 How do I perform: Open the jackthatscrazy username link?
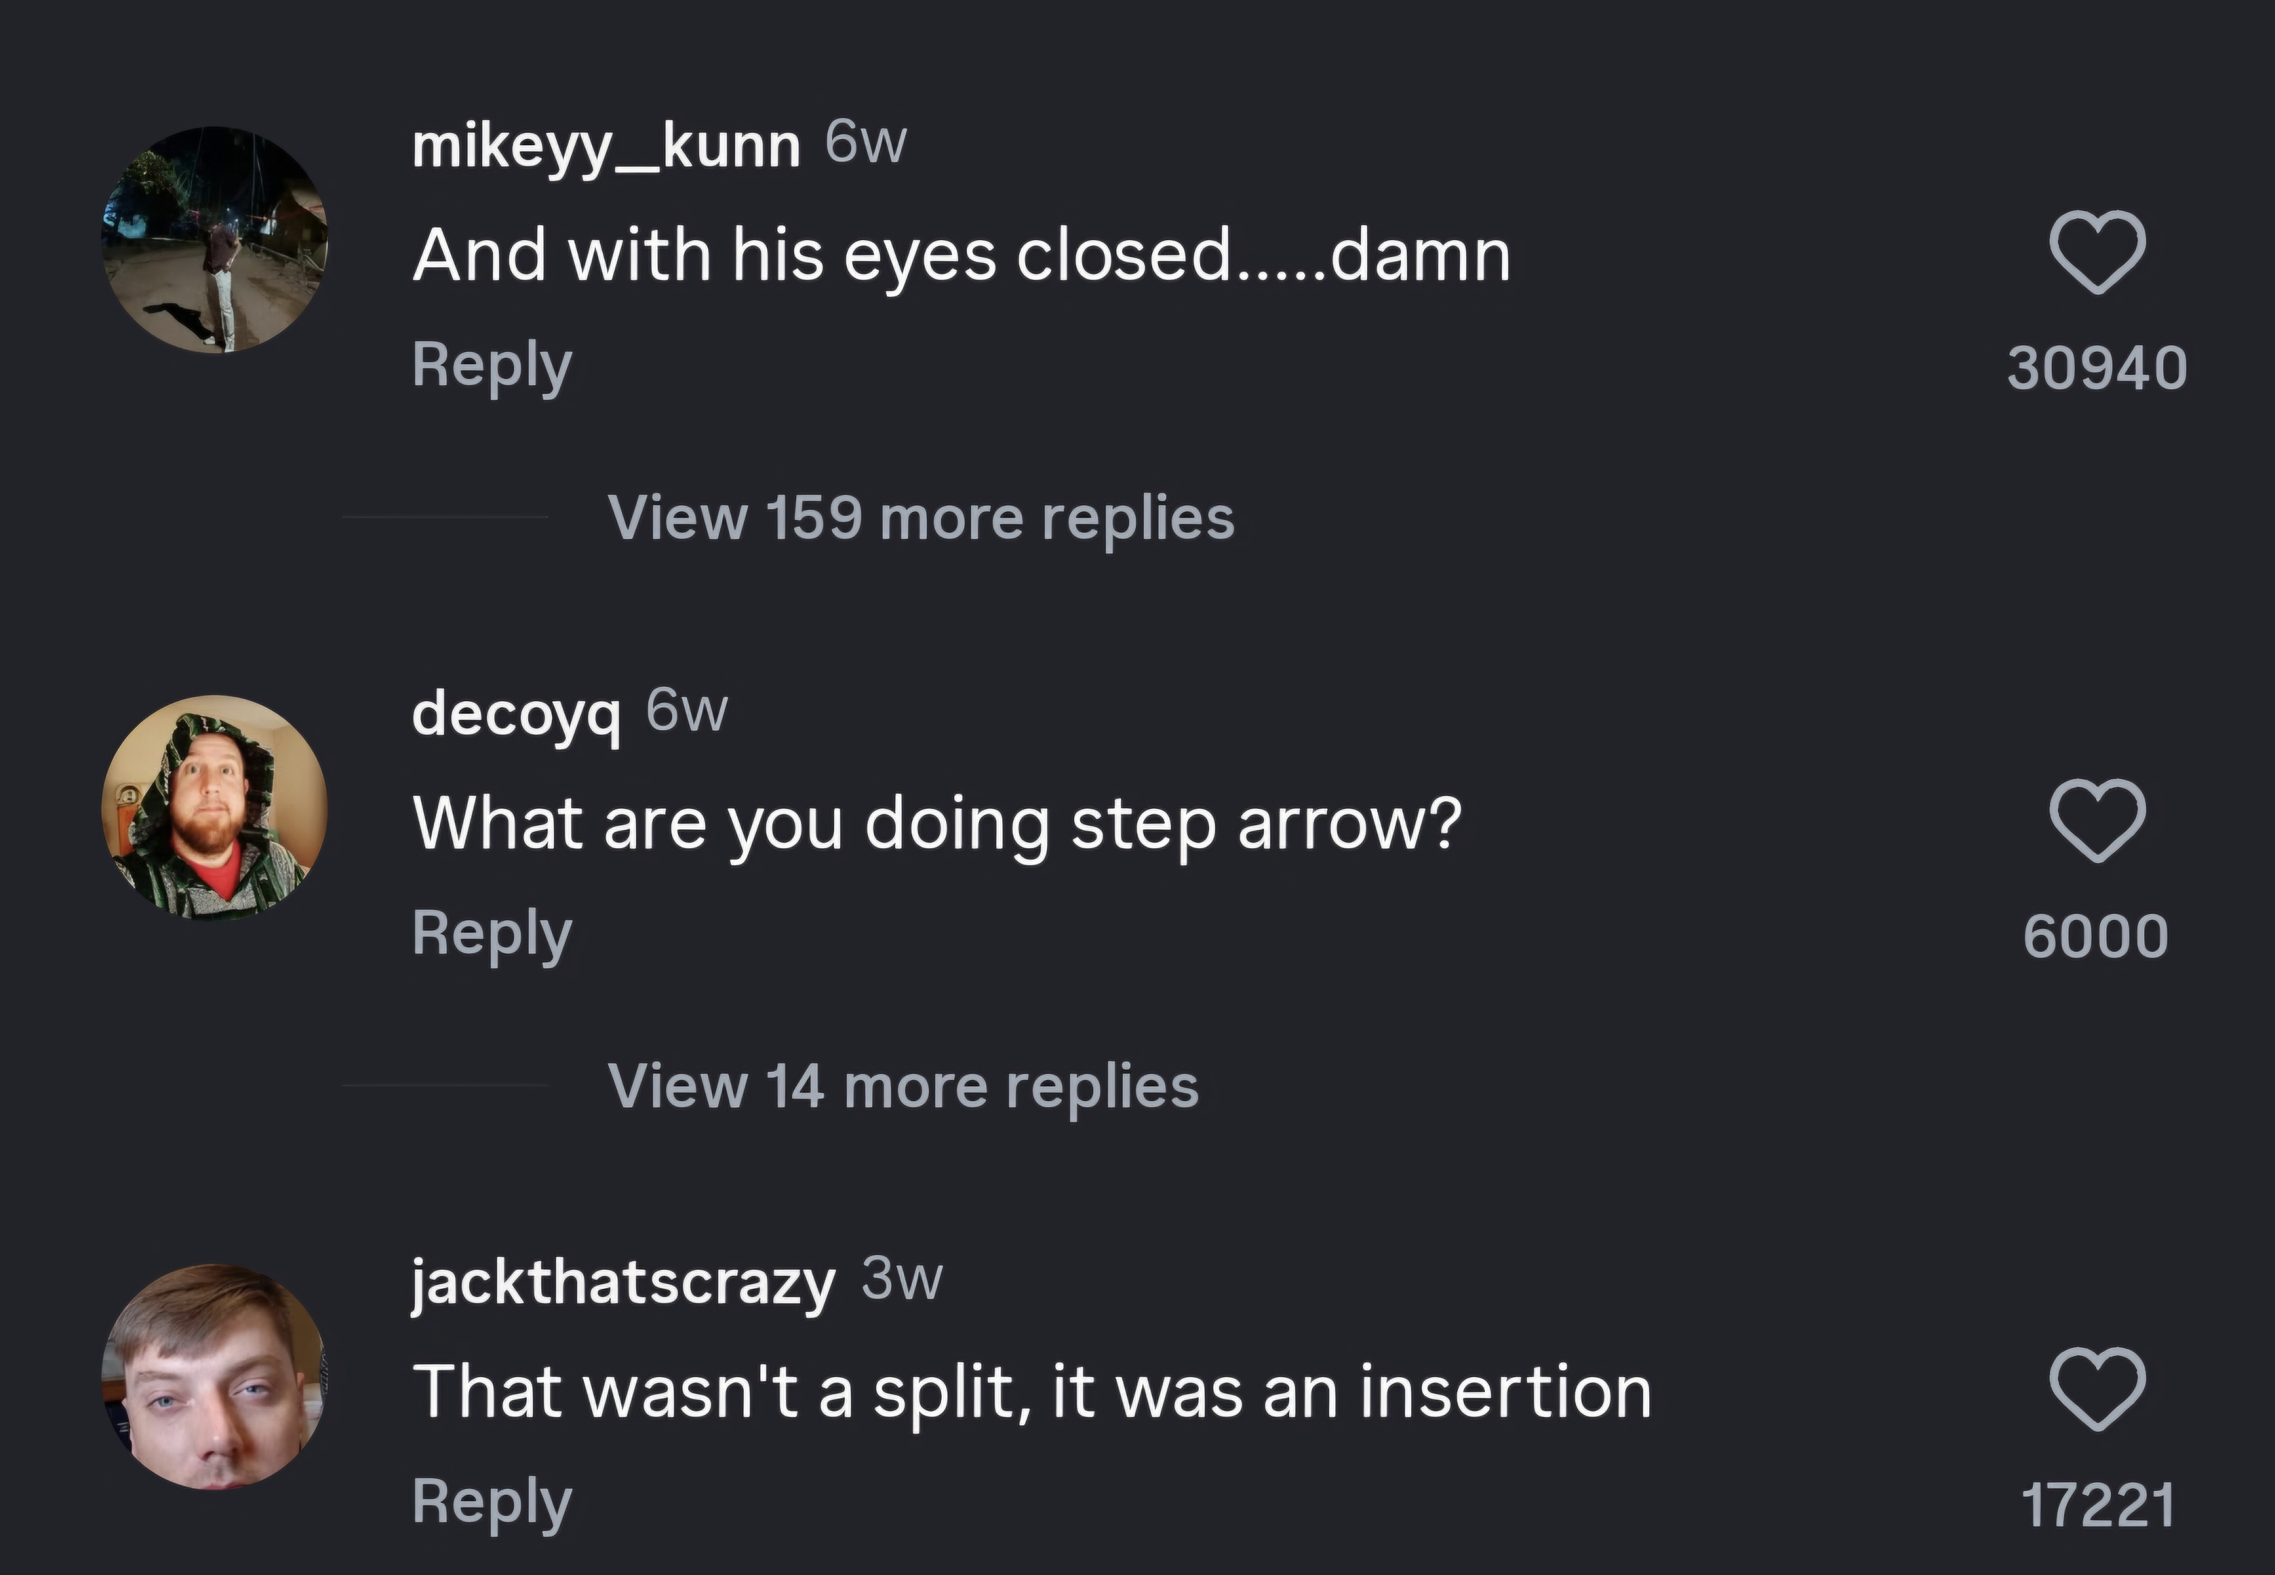point(624,1282)
